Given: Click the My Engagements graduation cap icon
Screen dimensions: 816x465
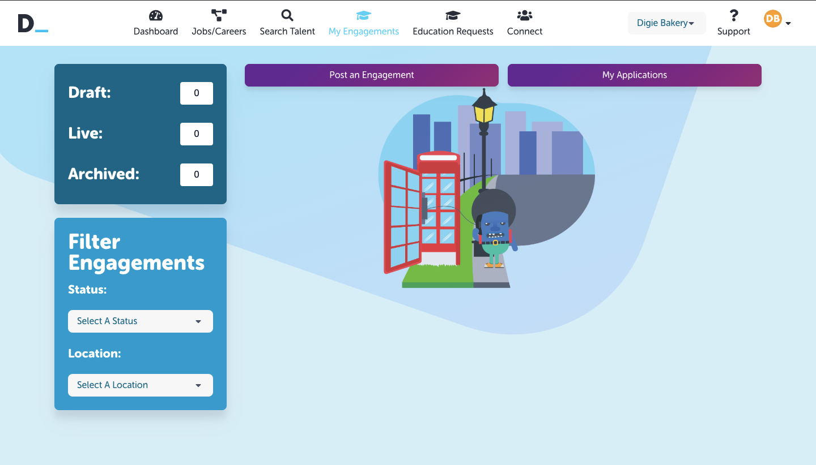Looking at the screenshot, I should click(x=364, y=15).
